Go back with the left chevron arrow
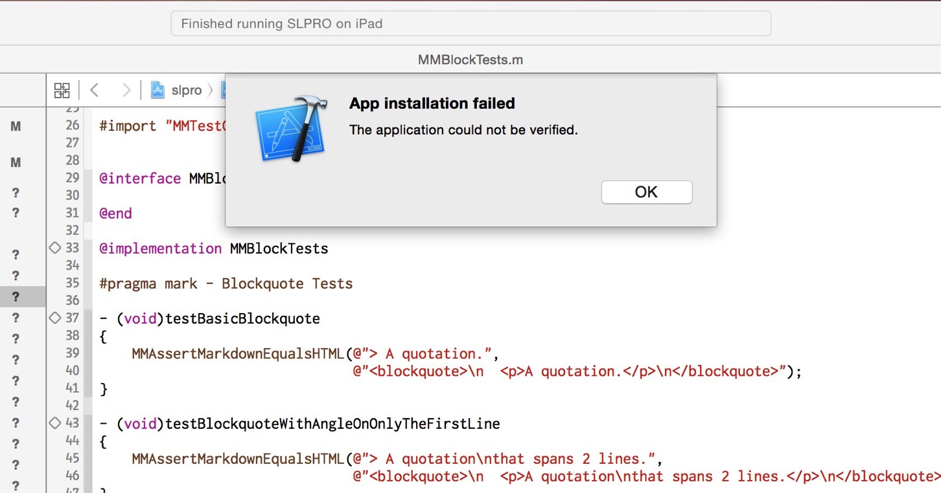The height and width of the screenshot is (493, 941). [x=95, y=90]
